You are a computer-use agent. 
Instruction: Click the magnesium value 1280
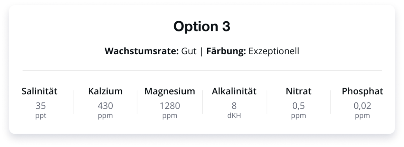170,106
